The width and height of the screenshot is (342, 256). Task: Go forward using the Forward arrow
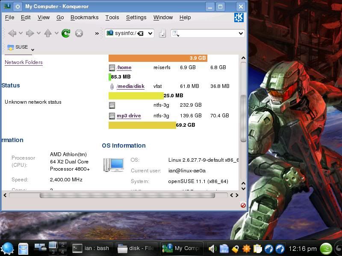tap(30, 33)
